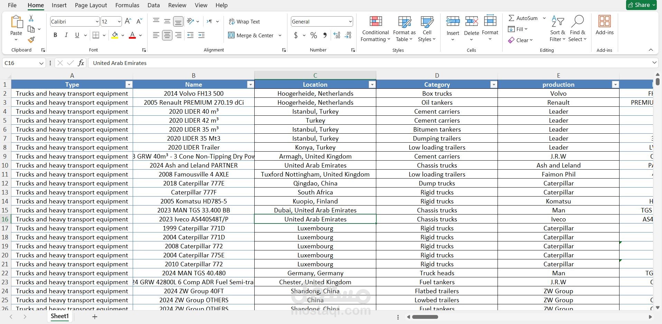Click the horizontal scrollbar thumb
Screen dimensions: 662x324
(425, 317)
